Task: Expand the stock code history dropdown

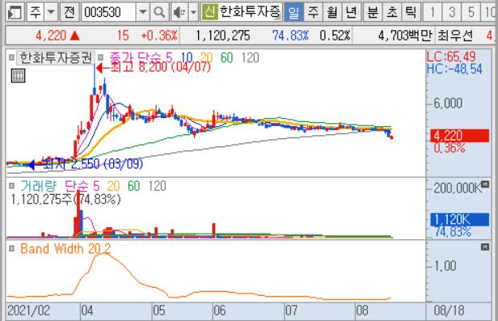Action: (142, 12)
